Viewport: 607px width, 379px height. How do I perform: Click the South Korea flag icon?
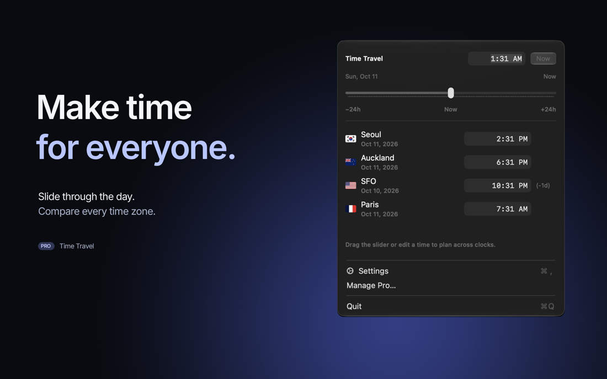(x=351, y=138)
